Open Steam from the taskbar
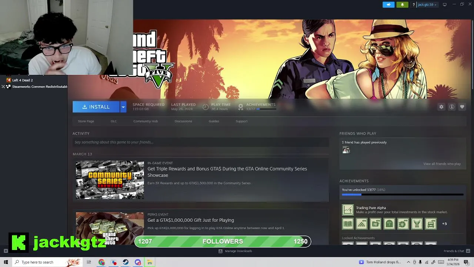 126,262
